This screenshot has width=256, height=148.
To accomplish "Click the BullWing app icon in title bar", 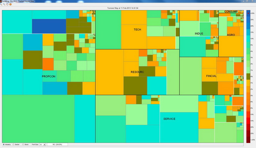I will 2,1.
